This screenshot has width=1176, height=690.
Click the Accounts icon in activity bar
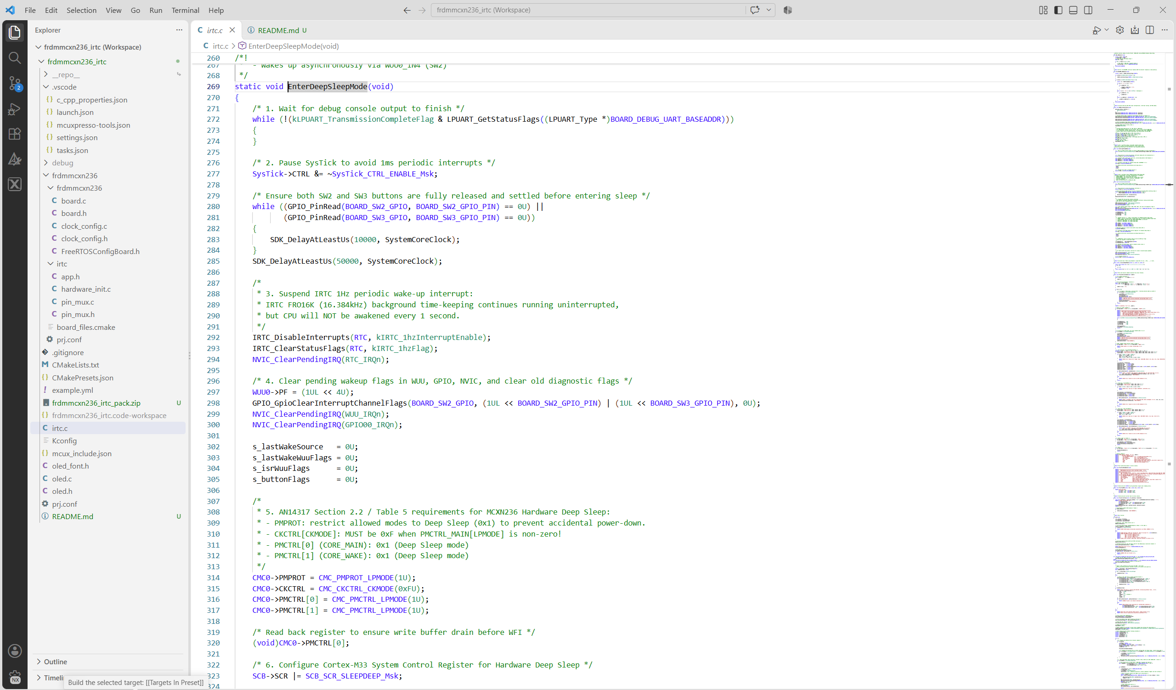coord(14,651)
